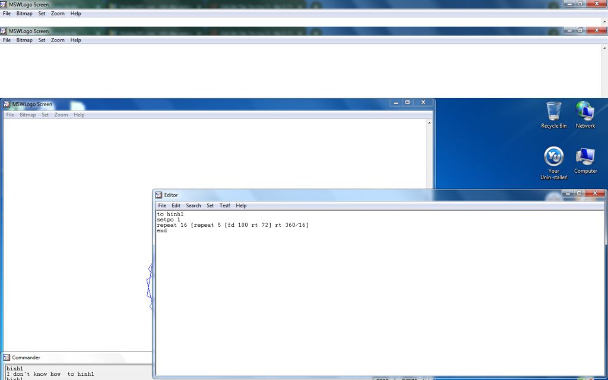The width and height of the screenshot is (608, 380).
Task: Click grayed Zoom menu in inactive MSWLogo window
Action: click(x=61, y=115)
